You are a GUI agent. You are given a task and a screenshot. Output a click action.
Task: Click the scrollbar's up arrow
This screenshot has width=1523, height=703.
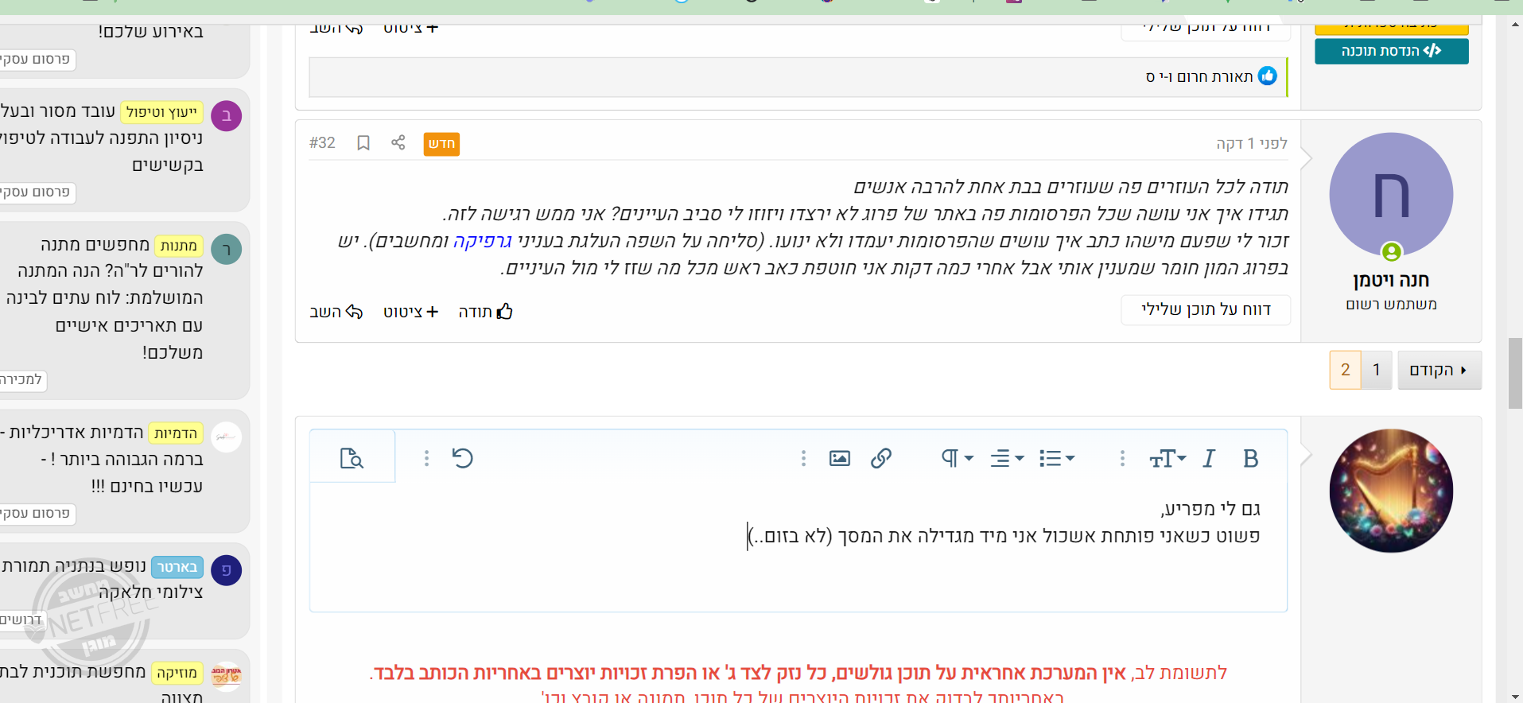tap(1515, 24)
